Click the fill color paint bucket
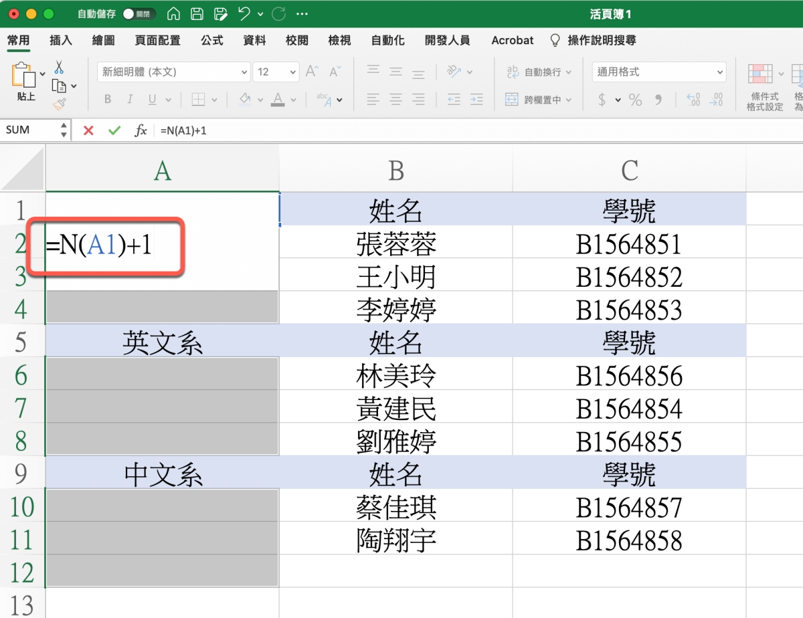The height and width of the screenshot is (618, 803). click(244, 100)
